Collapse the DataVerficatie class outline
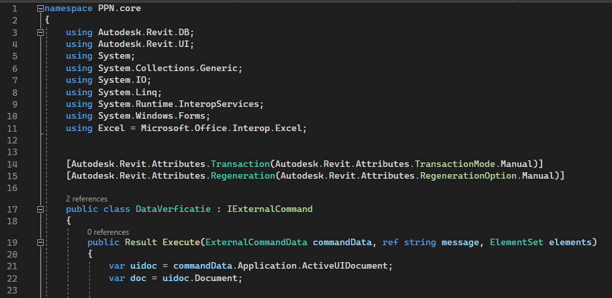Viewport: 612px width, 298px height. click(x=40, y=209)
